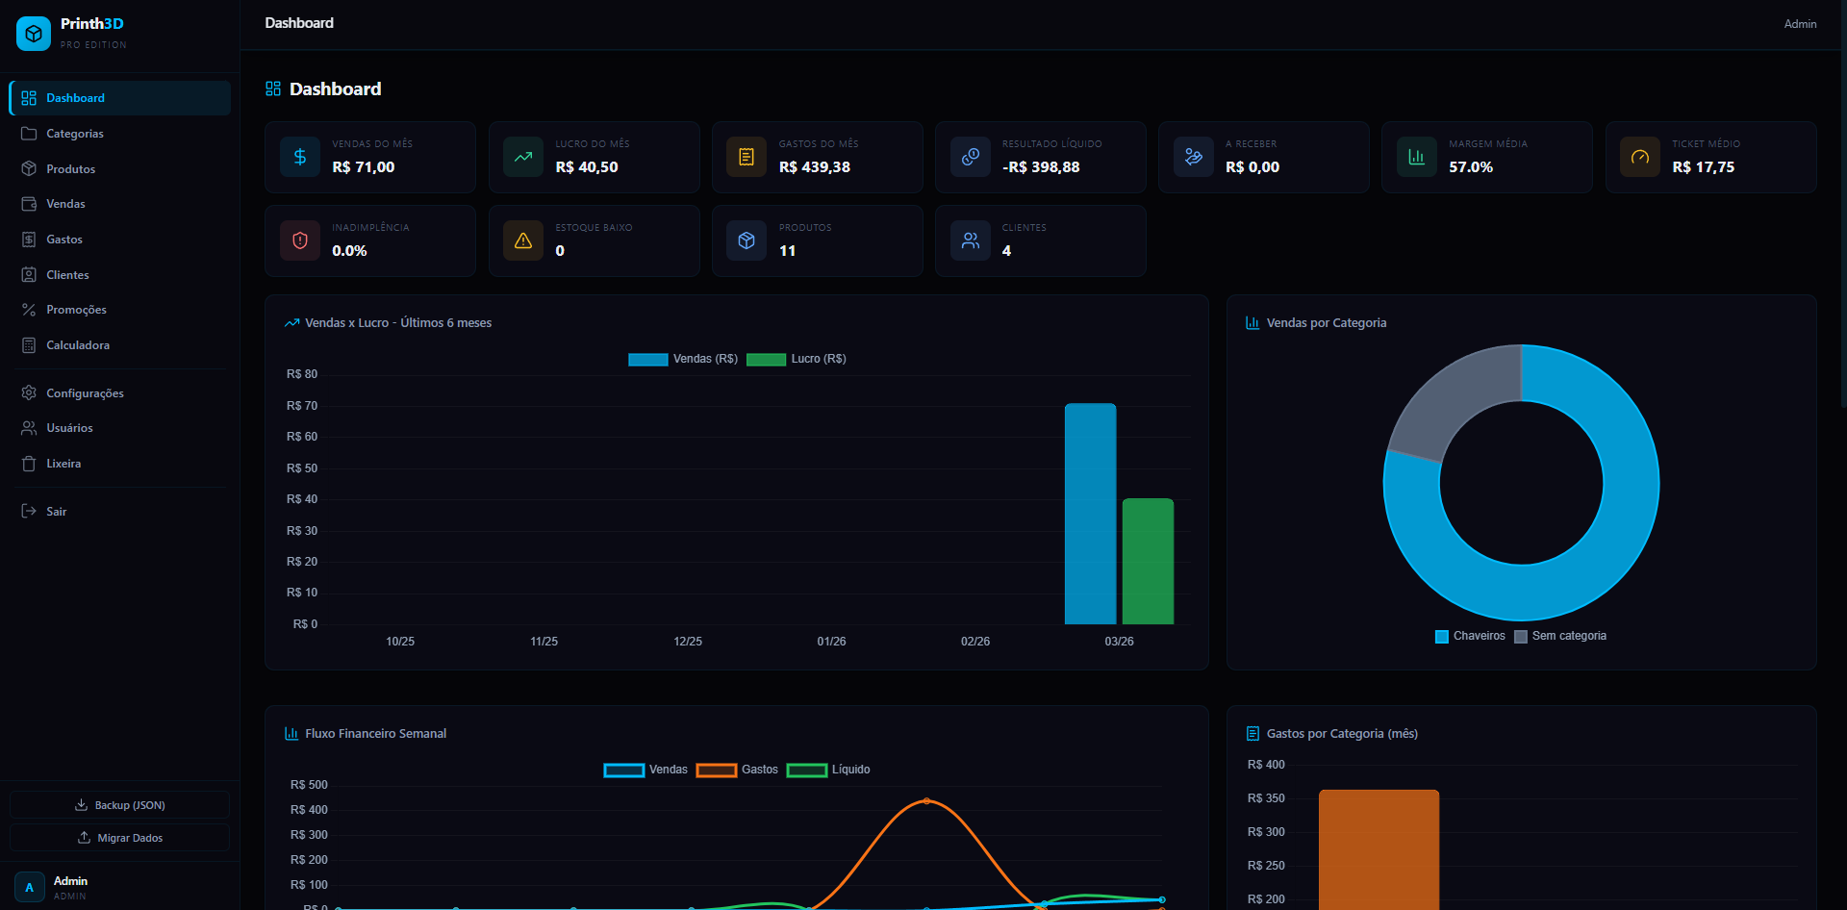This screenshot has width=1847, height=910.
Task: Click the Migrar Dados button
Action: tap(120, 838)
